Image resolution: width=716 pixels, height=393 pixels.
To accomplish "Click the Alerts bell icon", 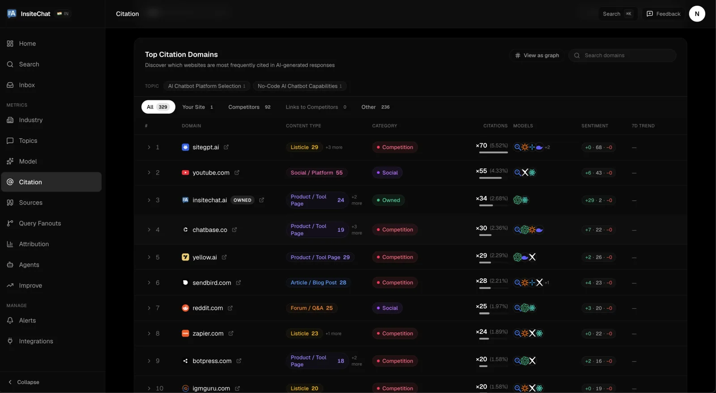I will click(x=10, y=320).
